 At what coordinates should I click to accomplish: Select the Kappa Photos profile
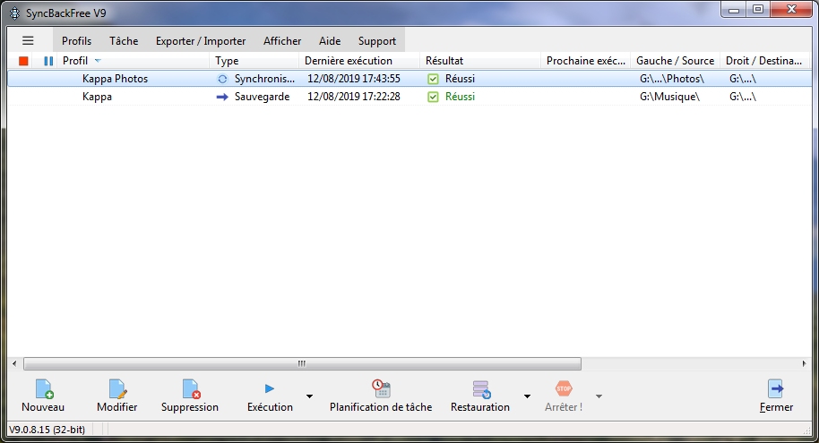pos(115,79)
